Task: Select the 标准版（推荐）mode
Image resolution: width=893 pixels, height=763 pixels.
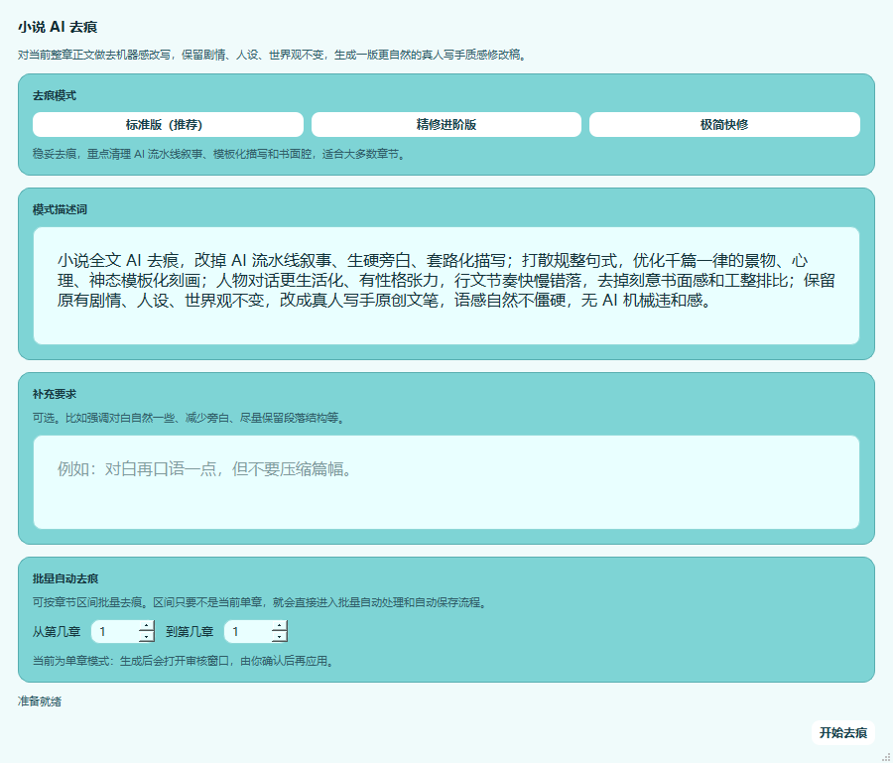Action: click(168, 125)
